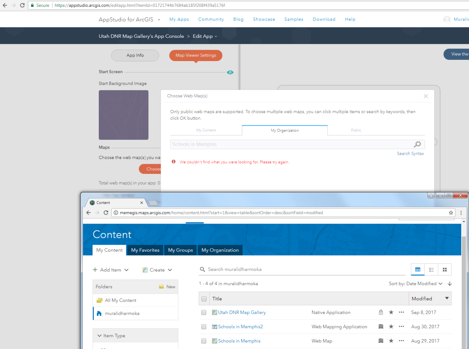Open the Search Syntax link
This screenshot has height=349, width=469.
pos(410,153)
